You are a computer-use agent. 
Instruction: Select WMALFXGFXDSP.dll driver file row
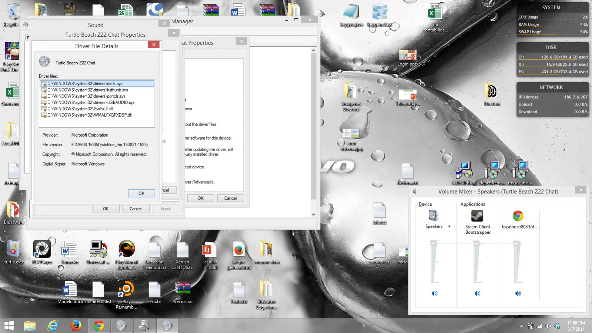pyautogui.click(x=97, y=115)
